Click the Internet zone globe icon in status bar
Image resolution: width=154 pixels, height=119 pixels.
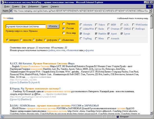(x=118, y=117)
